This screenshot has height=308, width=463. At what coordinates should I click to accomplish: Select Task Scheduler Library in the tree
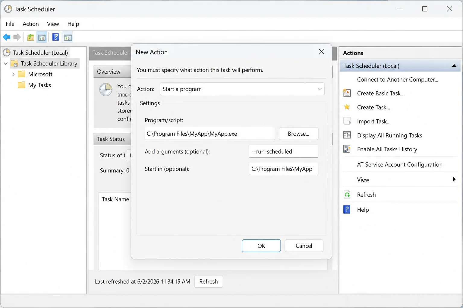tap(49, 63)
